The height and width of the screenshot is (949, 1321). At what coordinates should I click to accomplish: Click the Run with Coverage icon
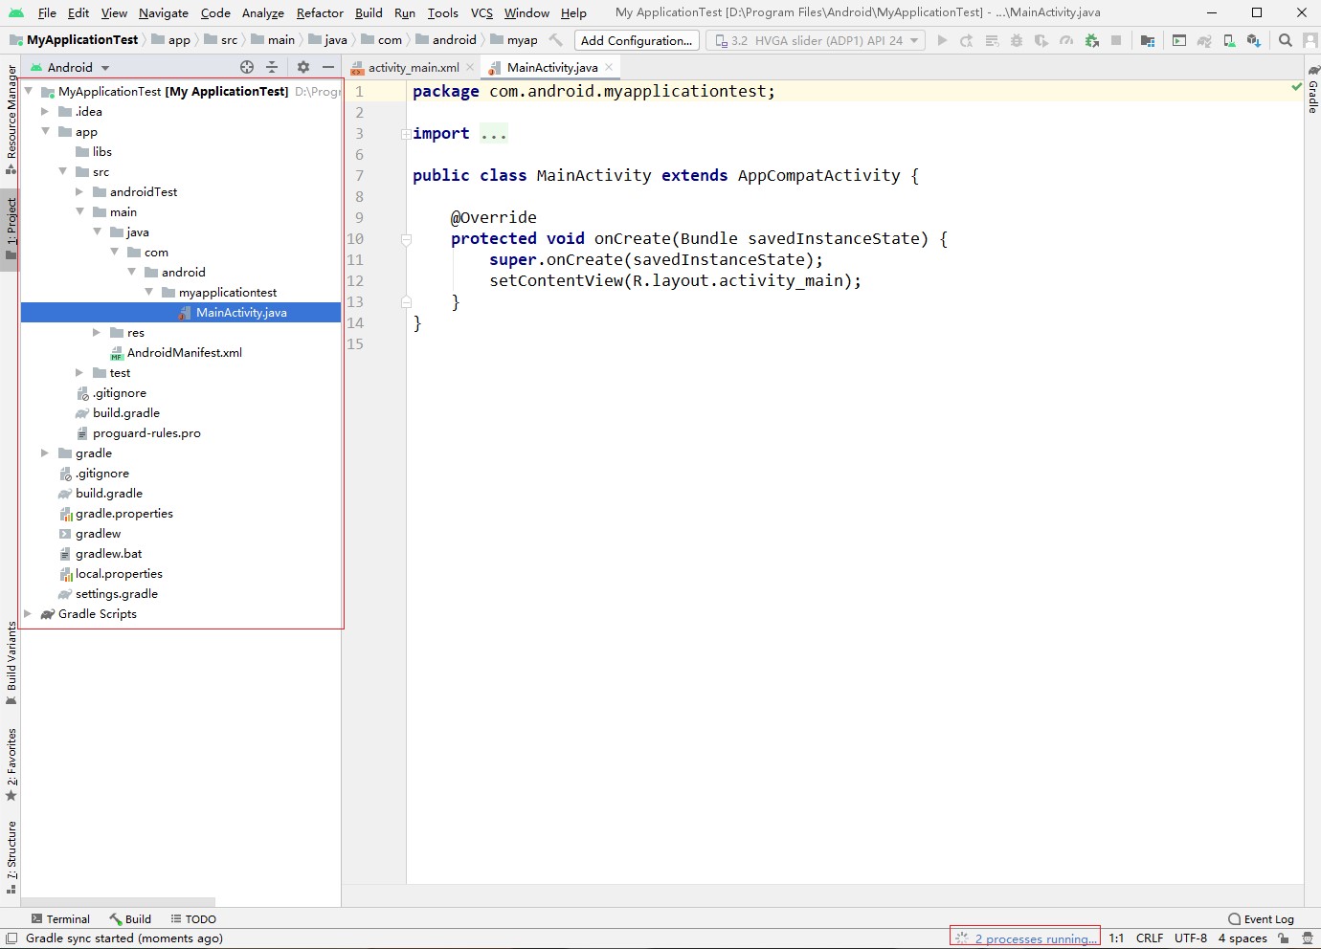(x=1041, y=40)
